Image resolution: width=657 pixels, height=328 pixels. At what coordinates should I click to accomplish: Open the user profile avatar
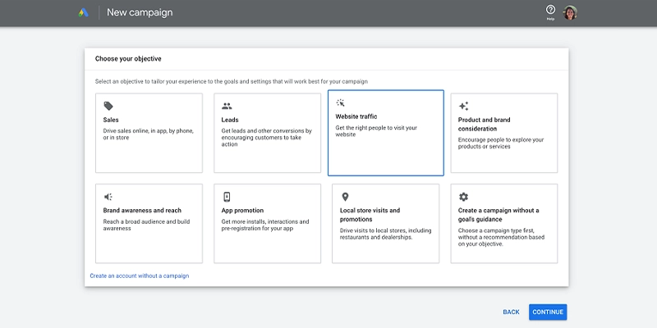click(x=570, y=13)
